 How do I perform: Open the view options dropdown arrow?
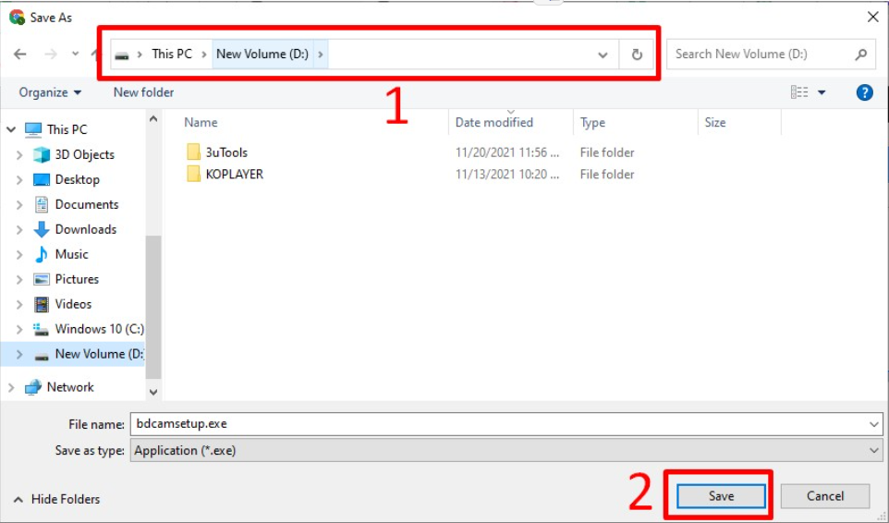[822, 92]
